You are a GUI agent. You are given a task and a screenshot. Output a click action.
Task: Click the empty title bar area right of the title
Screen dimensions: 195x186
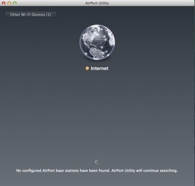pos(149,3)
